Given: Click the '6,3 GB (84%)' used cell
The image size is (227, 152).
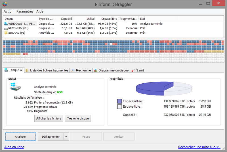Looking at the screenshot, I should 86,32.
